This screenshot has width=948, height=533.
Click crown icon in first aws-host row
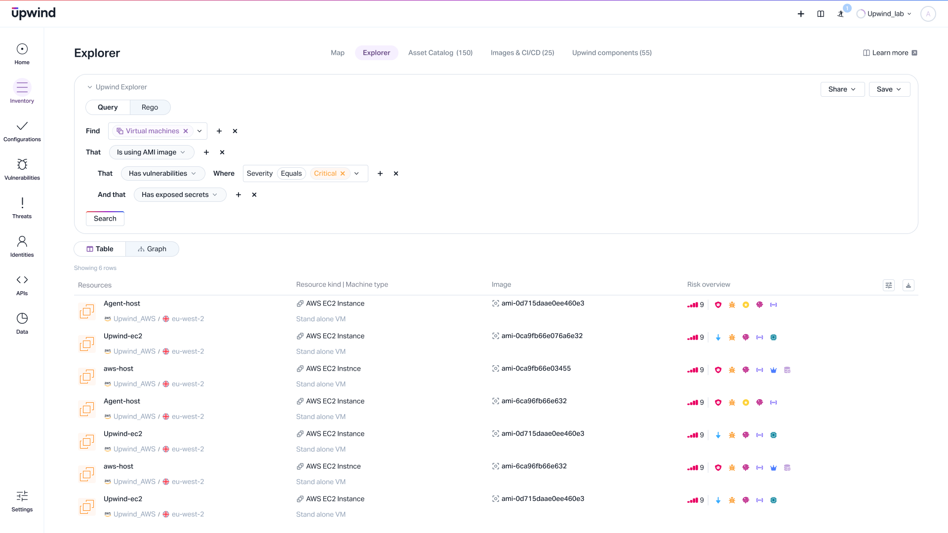click(774, 370)
